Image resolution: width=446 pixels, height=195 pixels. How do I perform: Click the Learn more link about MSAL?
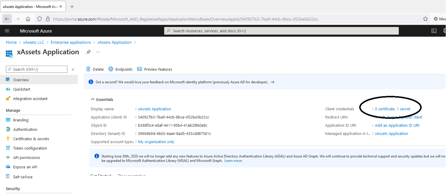[233, 160]
